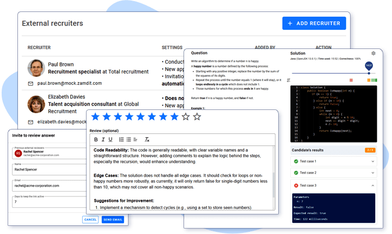Insert bulleted list in review editor
This screenshot has height=234, width=392.
(128, 139)
